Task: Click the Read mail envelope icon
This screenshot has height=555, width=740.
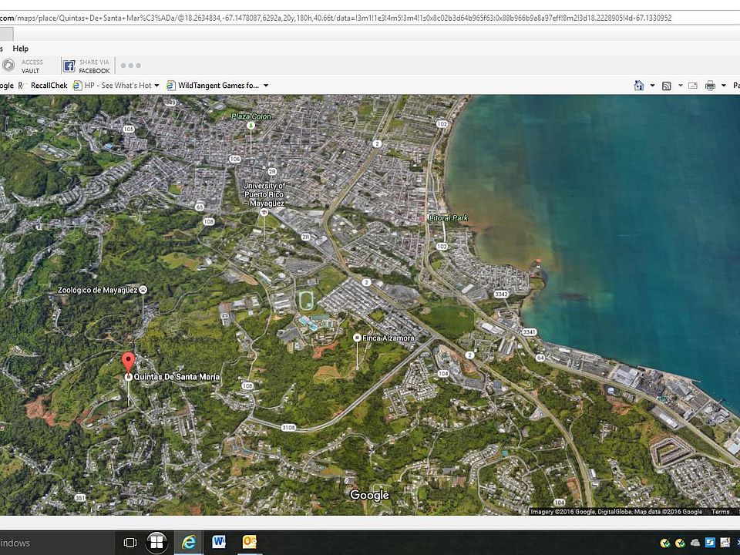Action: coord(692,86)
